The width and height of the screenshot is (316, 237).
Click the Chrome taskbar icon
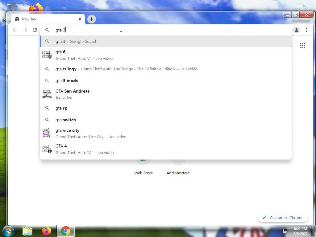coord(66,231)
